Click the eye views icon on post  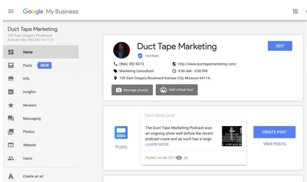[x=179, y=158]
